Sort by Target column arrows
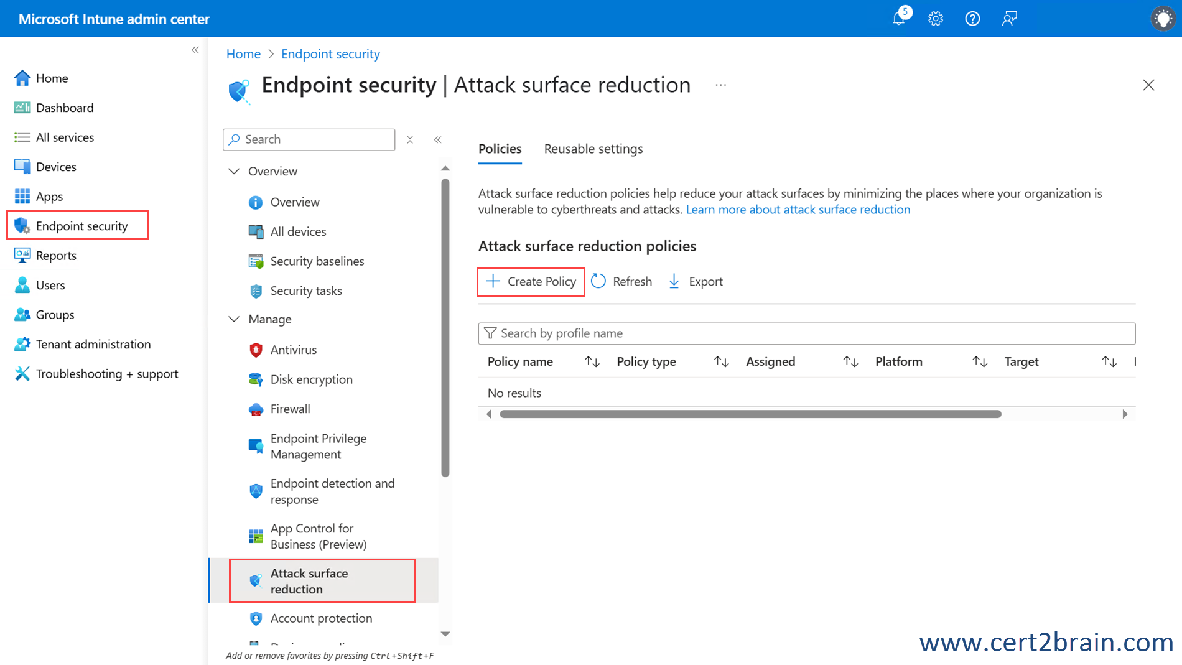Viewport: 1182px width, 665px height. [1109, 361]
